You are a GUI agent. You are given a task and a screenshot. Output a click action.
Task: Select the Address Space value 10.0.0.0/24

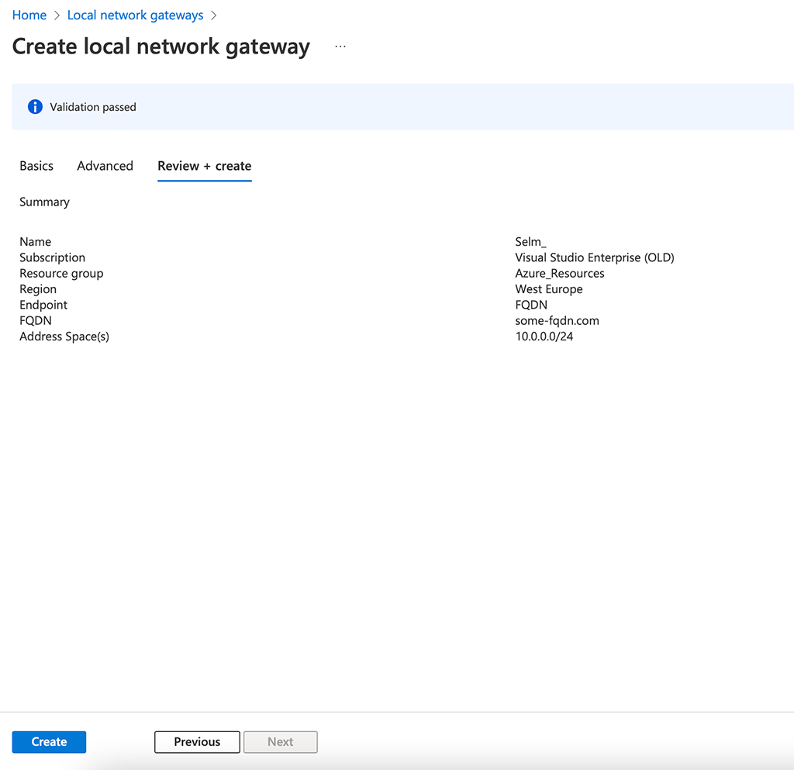545,336
